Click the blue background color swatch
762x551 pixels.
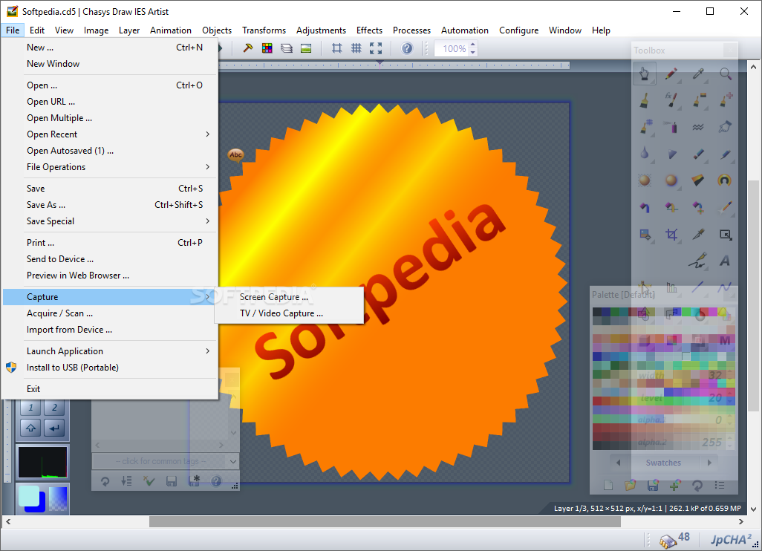(40, 505)
